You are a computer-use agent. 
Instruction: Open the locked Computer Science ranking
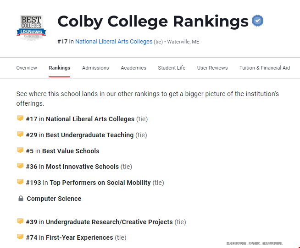54,199
